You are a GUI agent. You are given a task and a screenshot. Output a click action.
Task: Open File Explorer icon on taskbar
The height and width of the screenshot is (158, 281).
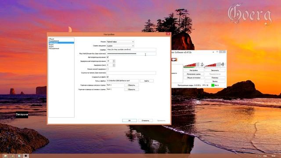[x=6, y=156]
